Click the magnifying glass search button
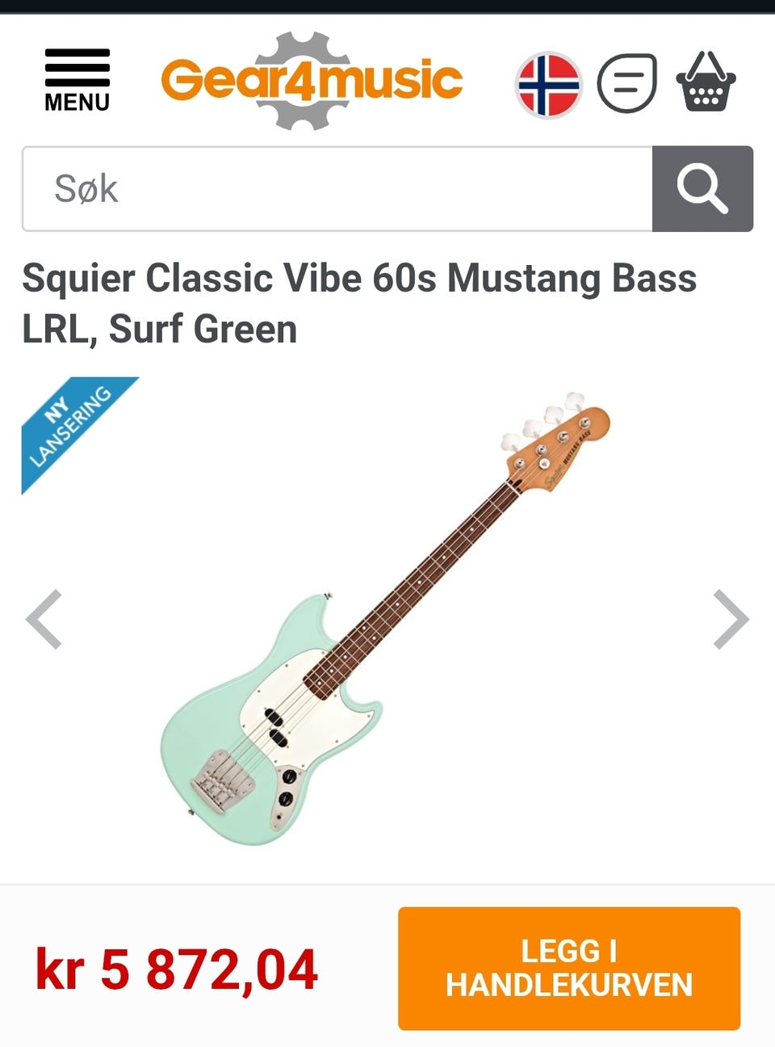This screenshot has width=775, height=1047. pyautogui.click(x=702, y=188)
